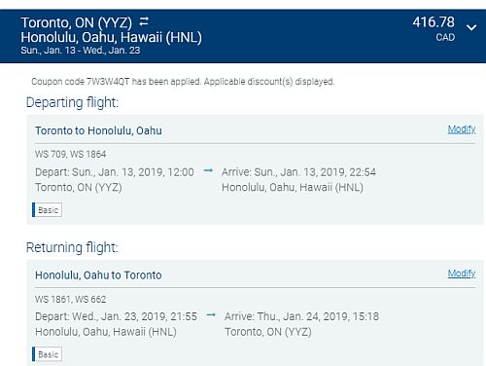Click the Sun., Jan. 13 - Wed., Jan. 23 dates
Viewport: 486px width, 366px height.
[x=81, y=51]
